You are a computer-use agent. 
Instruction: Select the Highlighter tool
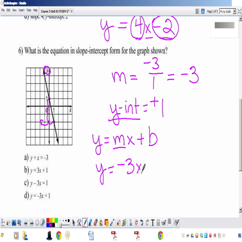90,223
